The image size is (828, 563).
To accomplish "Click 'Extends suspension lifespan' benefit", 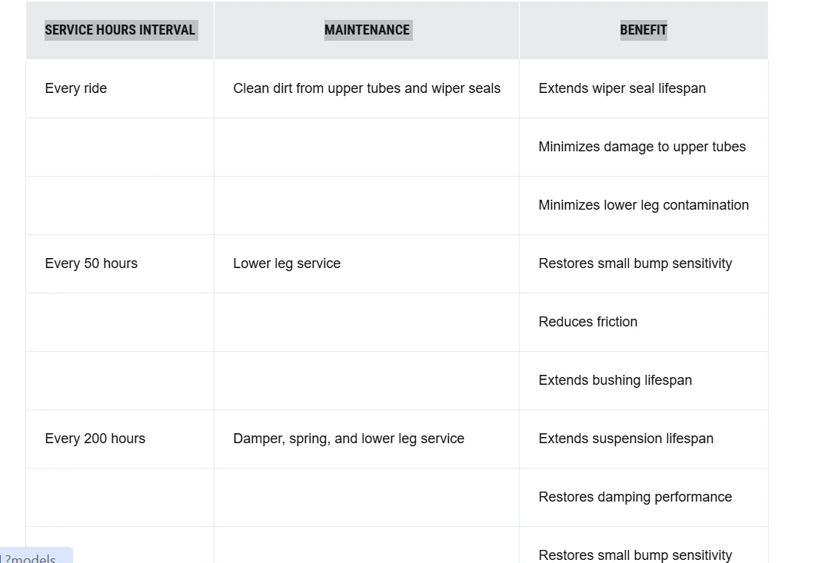I will pos(626,439).
